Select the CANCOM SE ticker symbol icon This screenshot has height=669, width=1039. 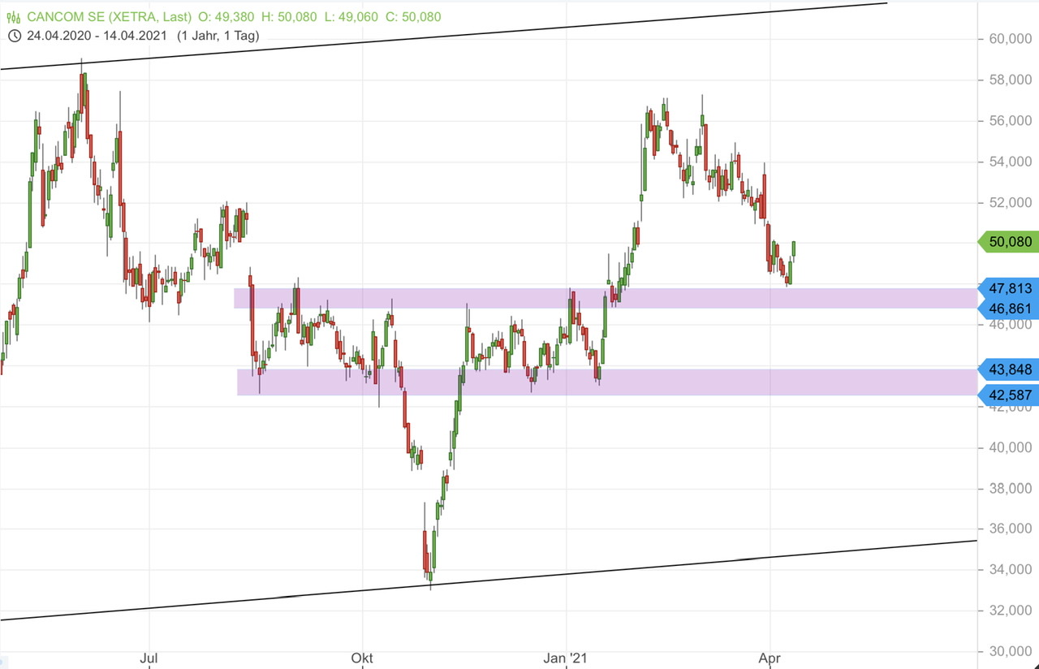pyautogui.click(x=14, y=15)
